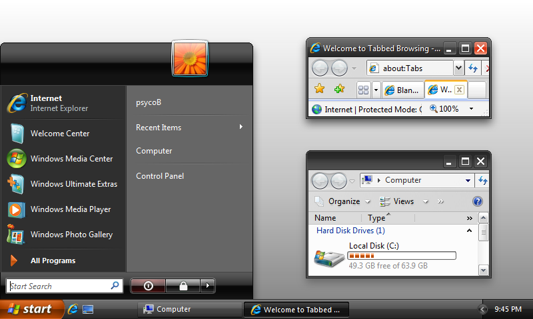
Task: Open Views dropdown arrow
Action: (425, 201)
